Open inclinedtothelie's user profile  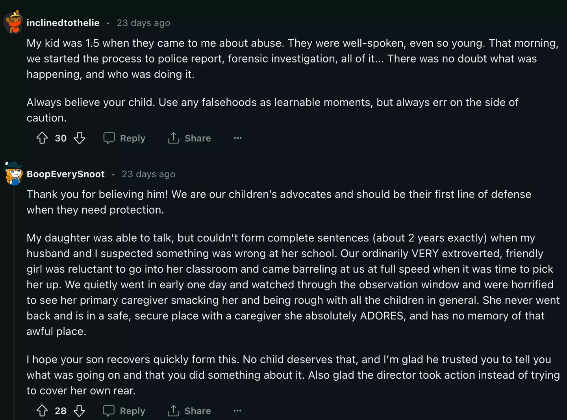click(x=63, y=23)
